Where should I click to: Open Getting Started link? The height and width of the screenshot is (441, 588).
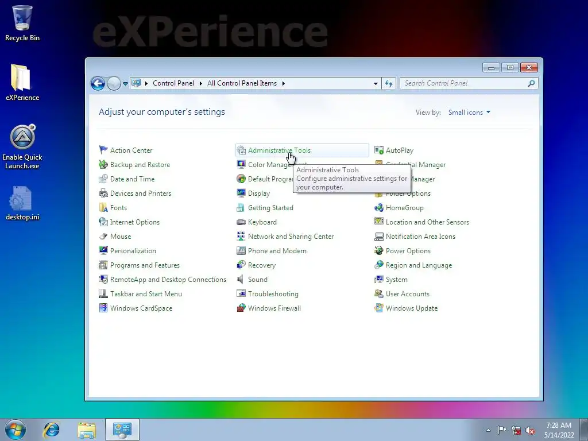tap(270, 207)
